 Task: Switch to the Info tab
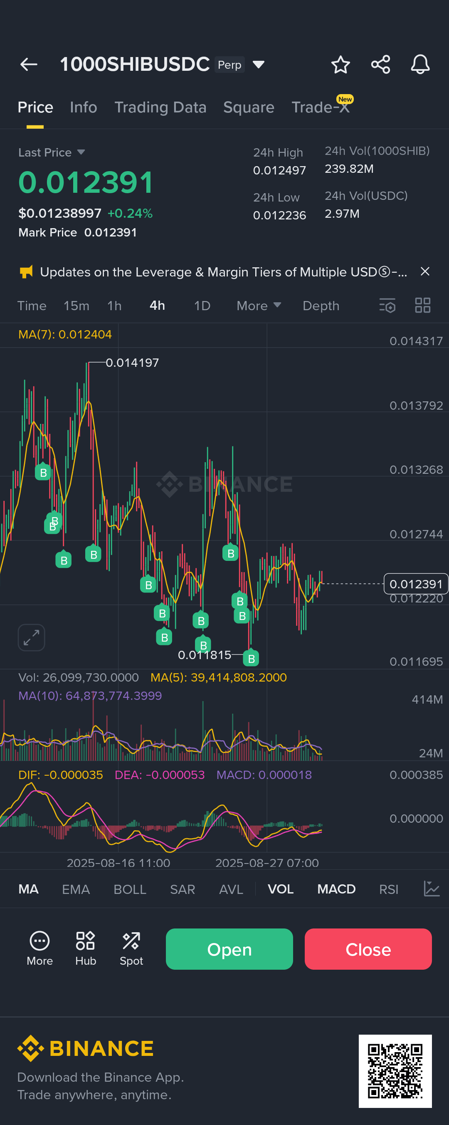point(83,107)
